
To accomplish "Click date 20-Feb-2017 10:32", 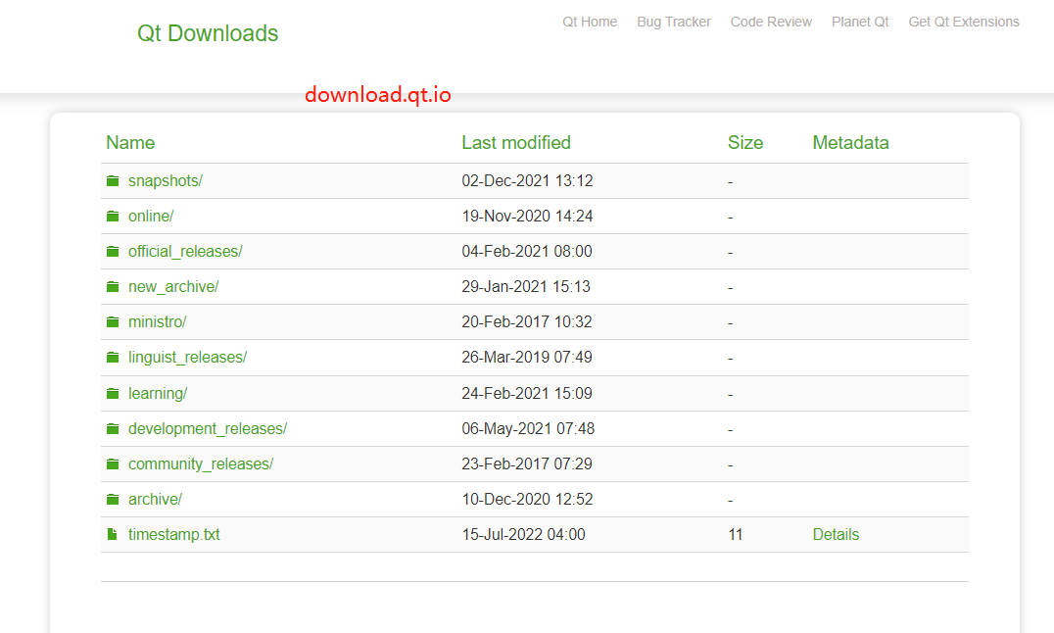I will pos(526,322).
